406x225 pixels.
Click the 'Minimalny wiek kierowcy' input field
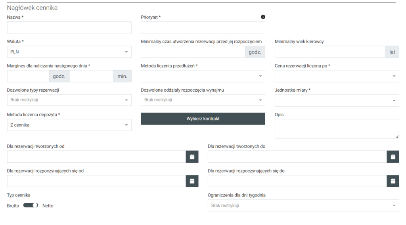coord(330,52)
